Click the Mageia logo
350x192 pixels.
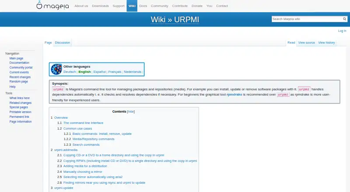click(x=52, y=5)
